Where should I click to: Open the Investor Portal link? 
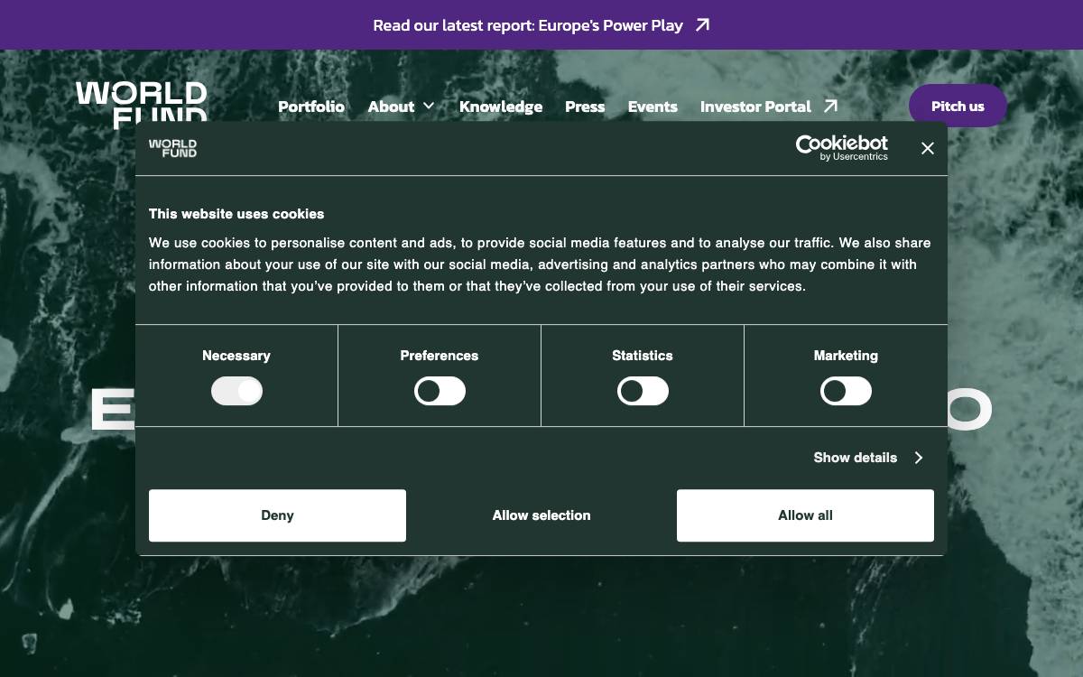click(769, 107)
